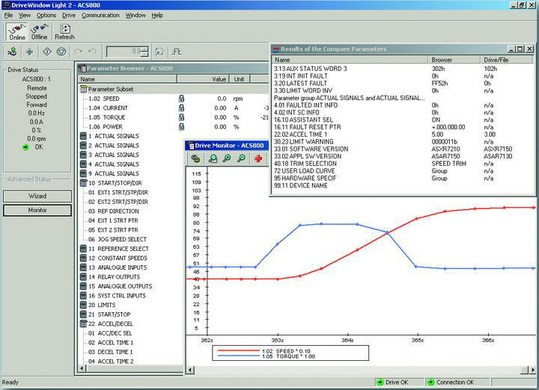Screen dimensions: 539x390
Task: Open the Help menu
Action: coord(157,16)
